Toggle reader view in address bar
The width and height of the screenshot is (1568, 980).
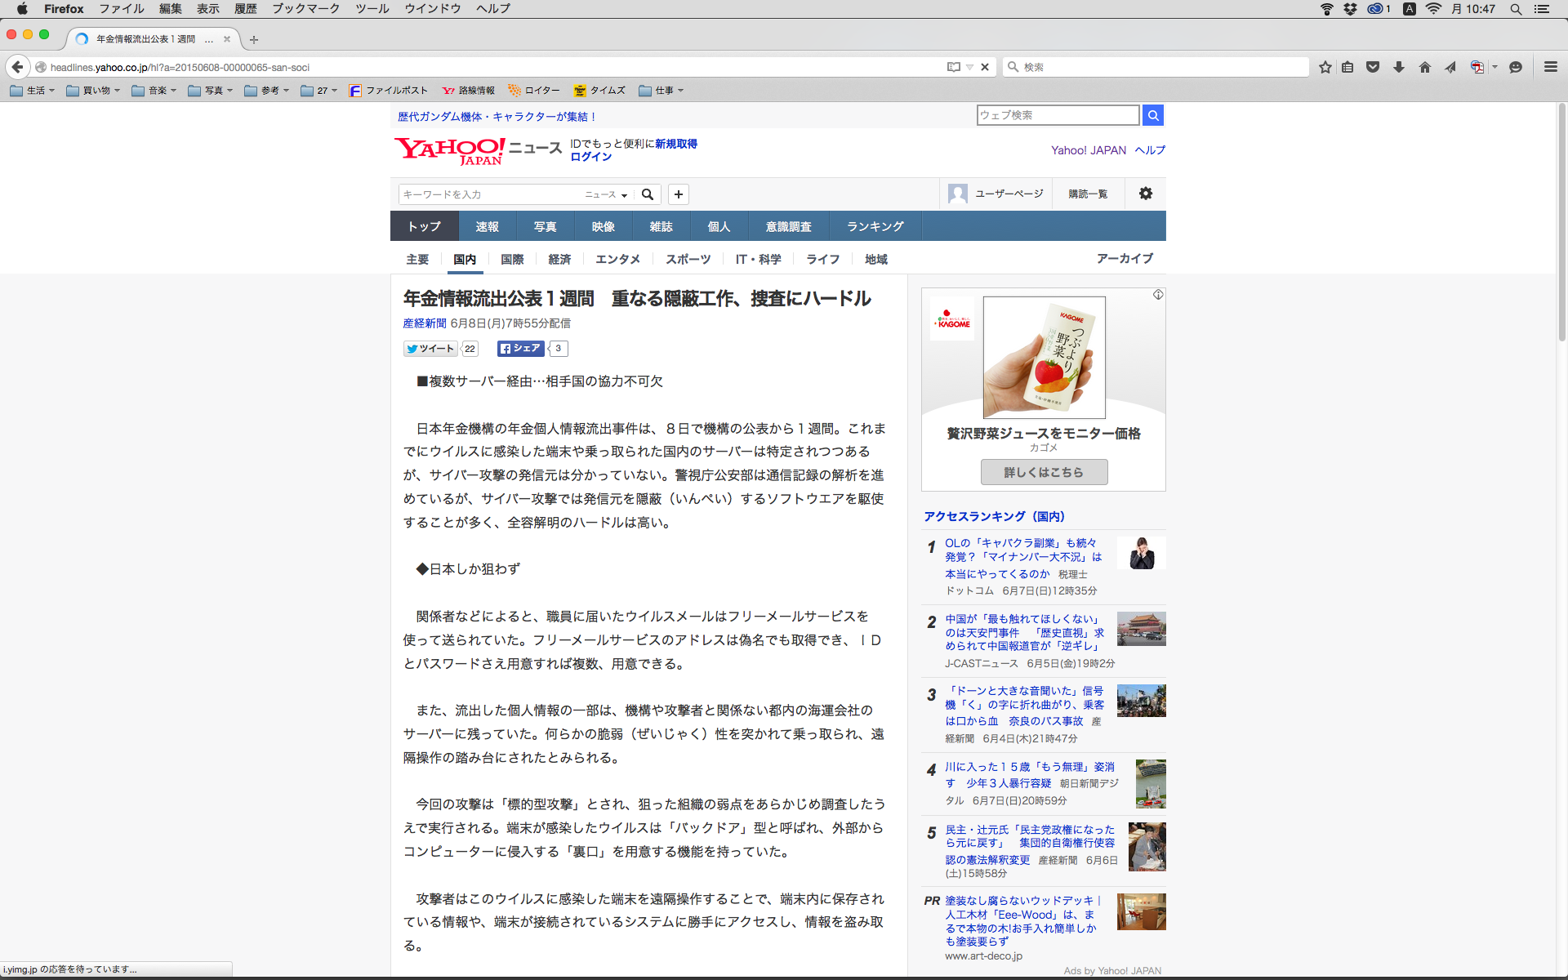(953, 67)
